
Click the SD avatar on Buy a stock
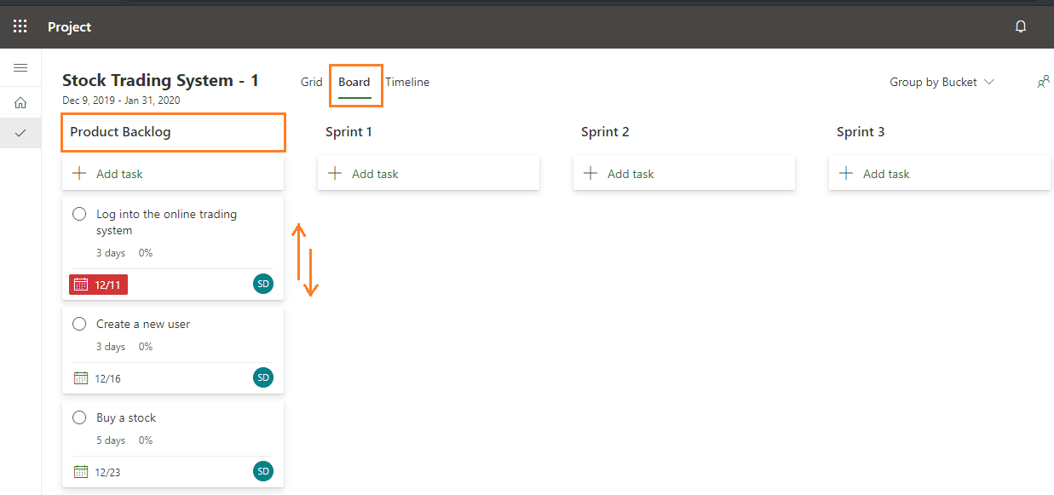pos(263,471)
